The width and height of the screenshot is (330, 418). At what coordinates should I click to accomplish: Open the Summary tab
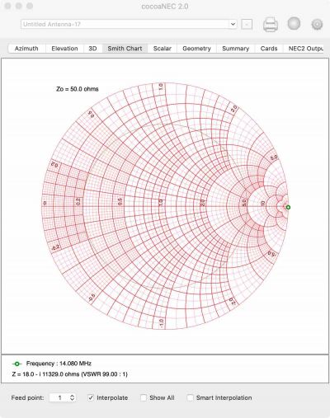(x=236, y=49)
